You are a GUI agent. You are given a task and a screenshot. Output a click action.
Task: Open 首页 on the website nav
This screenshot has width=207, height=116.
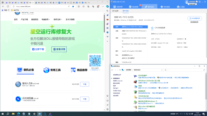coord(16,19)
